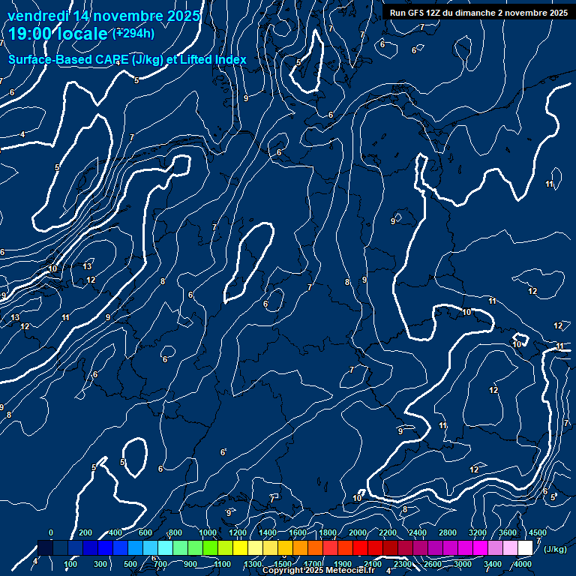Pick the bright magenta swatch near 3200
The height and width of the screenshot is (576, 576).
(x=480, y=548)
